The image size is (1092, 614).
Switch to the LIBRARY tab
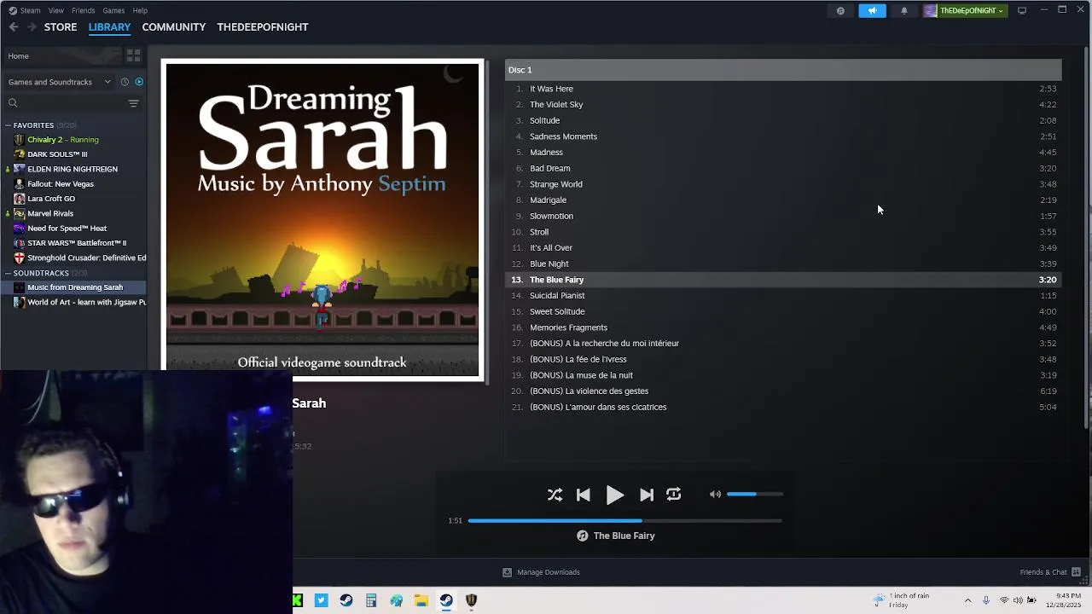(x=109, y=27)
